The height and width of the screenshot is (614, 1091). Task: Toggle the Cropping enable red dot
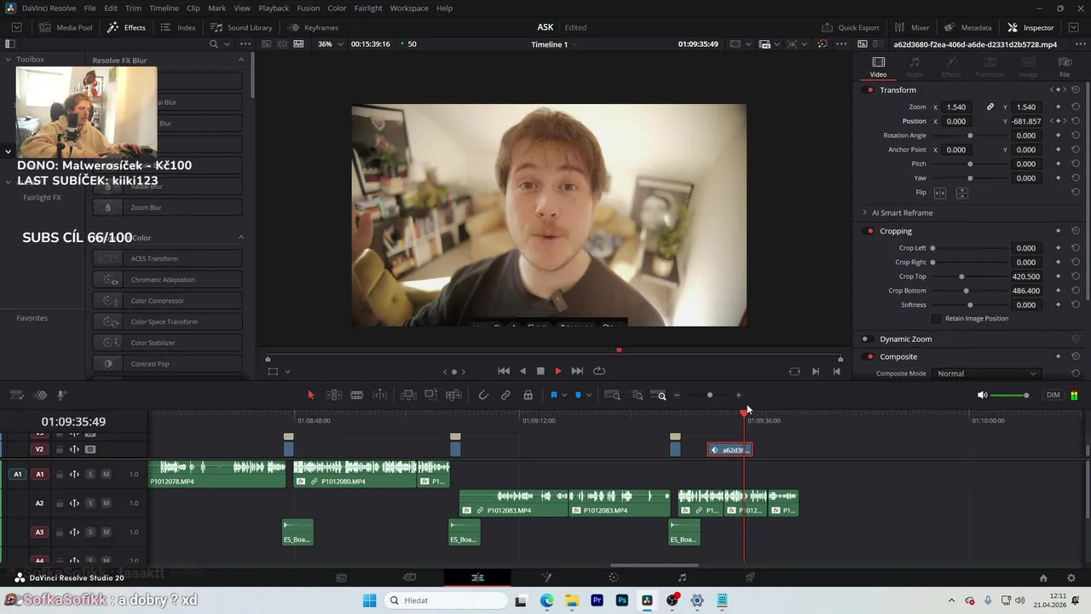(x=870, y=231)
